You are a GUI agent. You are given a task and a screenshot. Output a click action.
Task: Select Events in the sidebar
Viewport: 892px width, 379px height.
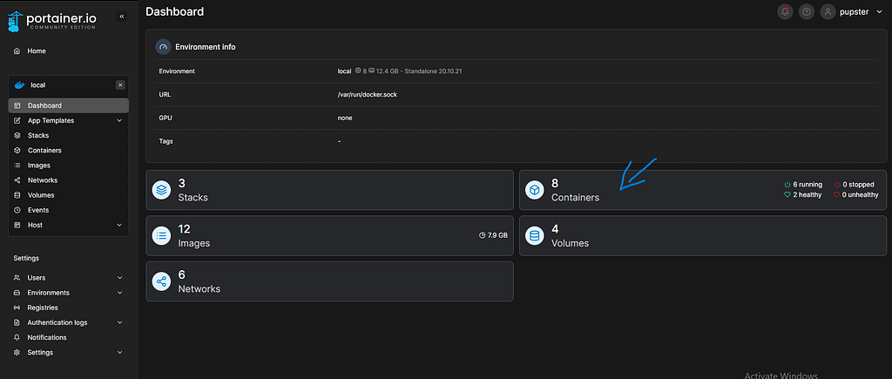(37, 210)
